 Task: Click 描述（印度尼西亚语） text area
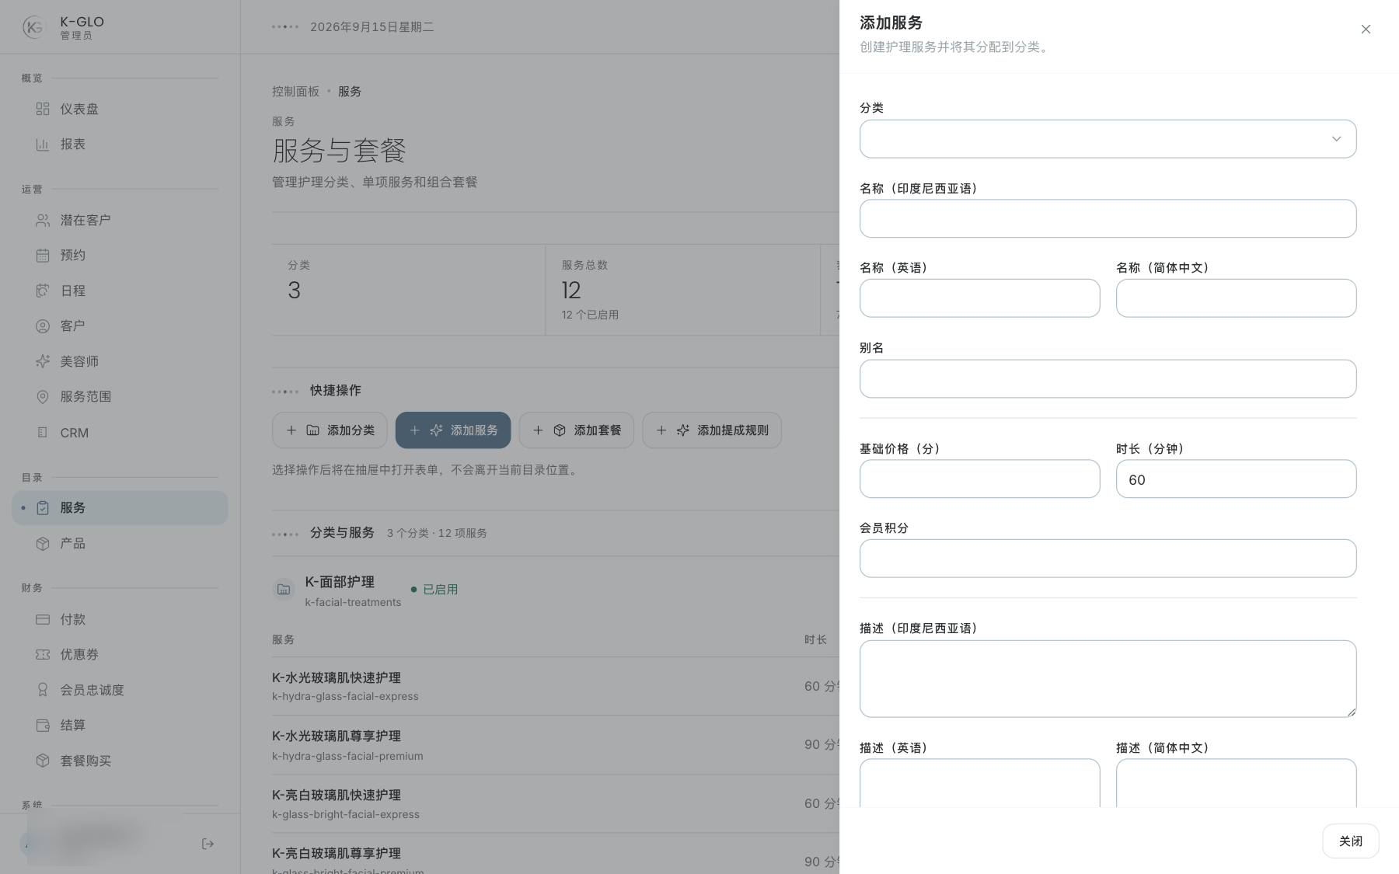pos(1108,679)
